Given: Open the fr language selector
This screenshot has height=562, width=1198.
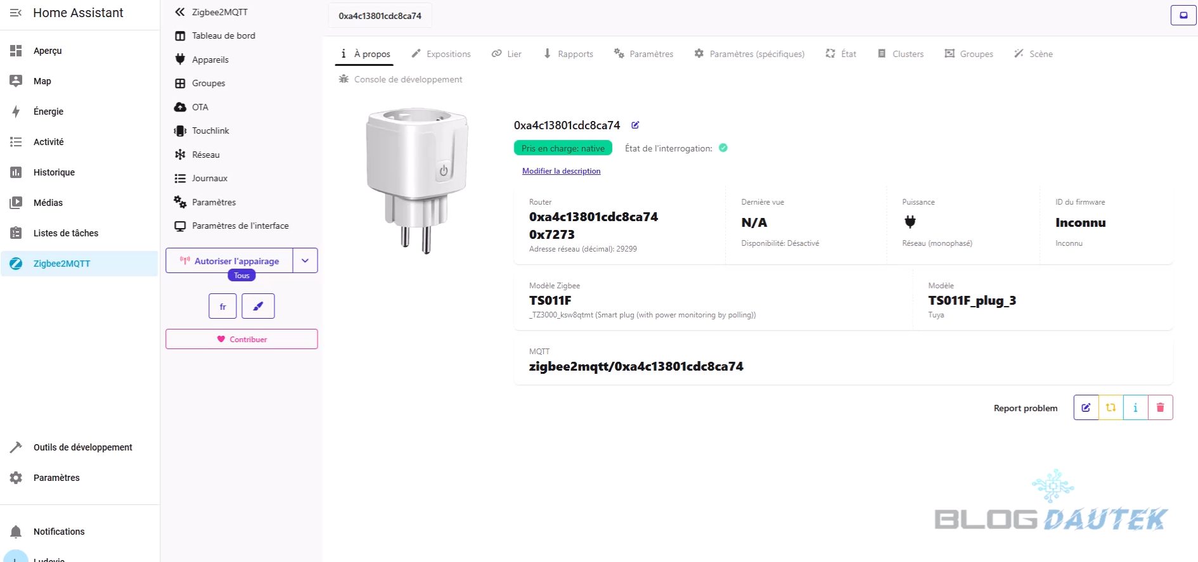Looking at the screenshot, I should click(x=222, y=306).
